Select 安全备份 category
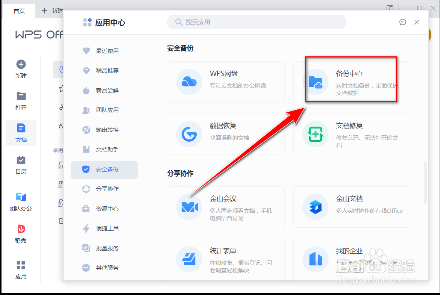Viewport: 440px width, 295px height. 104,169
